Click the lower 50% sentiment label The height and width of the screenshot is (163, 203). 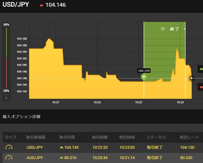(x=6, y=91)
